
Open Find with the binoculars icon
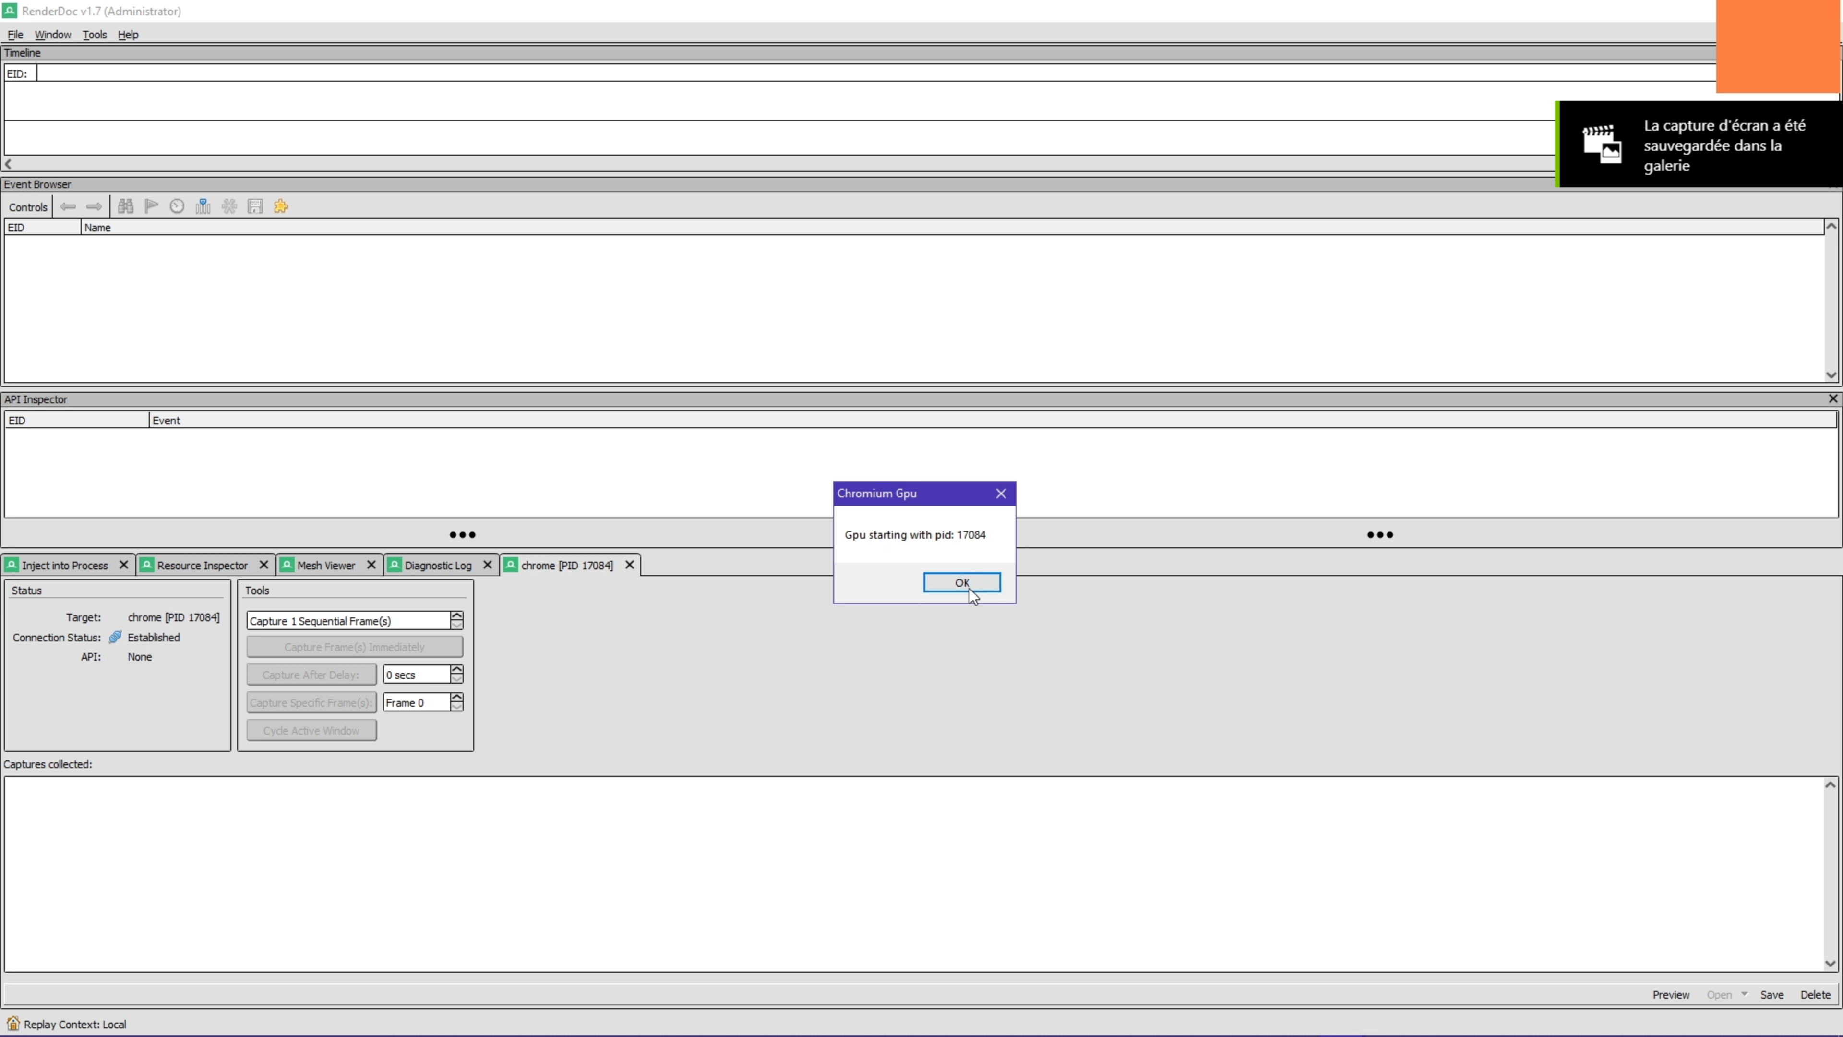tap(126, 207)
